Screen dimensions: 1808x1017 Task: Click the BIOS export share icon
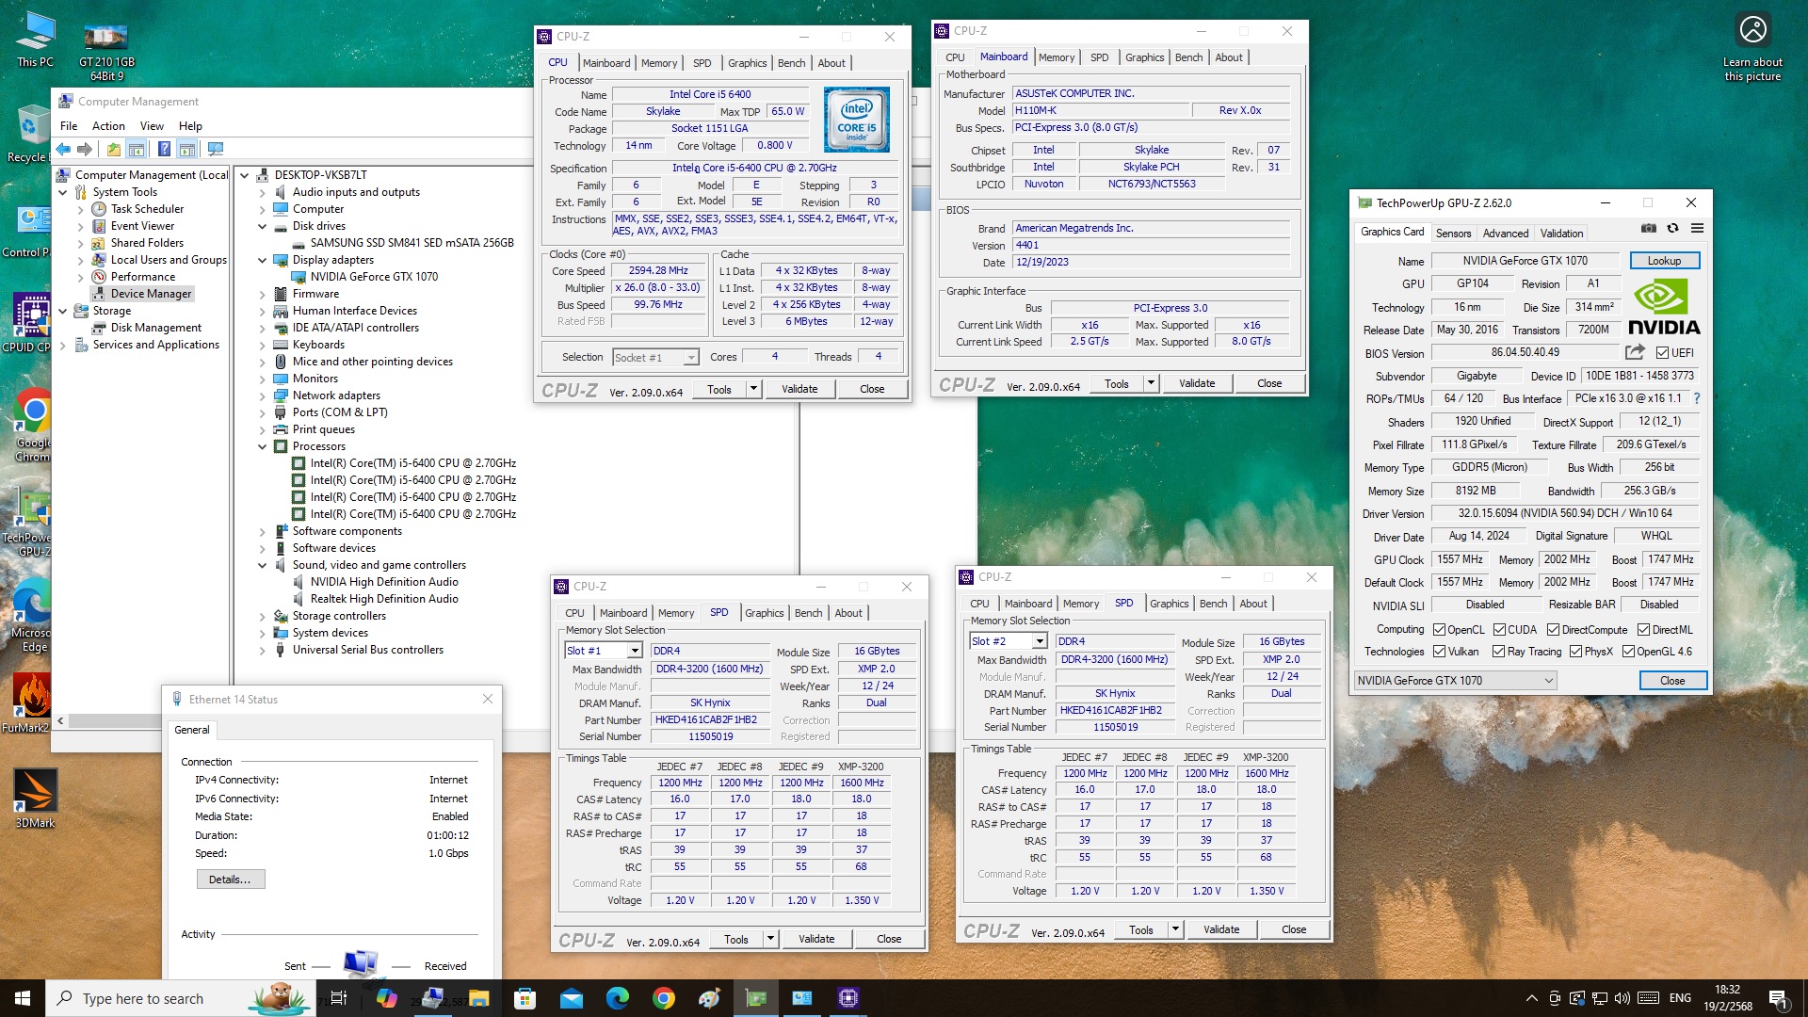tap(1635, 352)
